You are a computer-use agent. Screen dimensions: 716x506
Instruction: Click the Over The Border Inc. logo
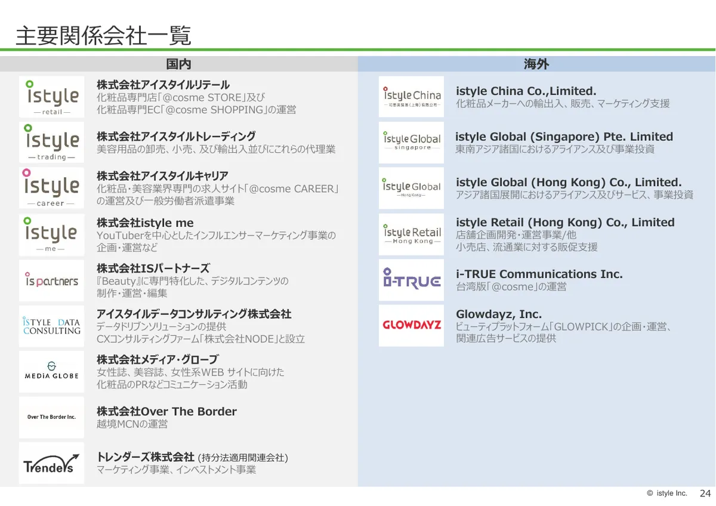point(52,417)
